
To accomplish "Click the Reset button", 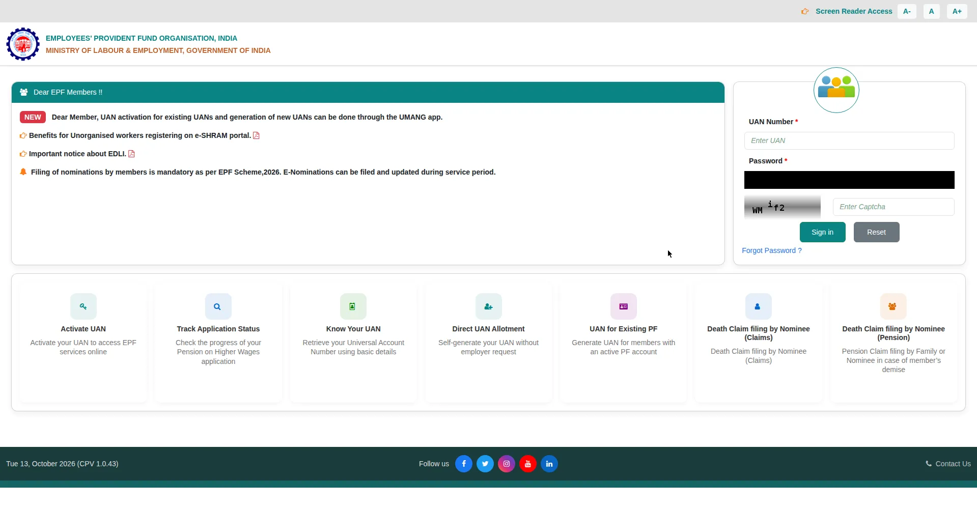I will pyautogui.click(x=877, y=232).
